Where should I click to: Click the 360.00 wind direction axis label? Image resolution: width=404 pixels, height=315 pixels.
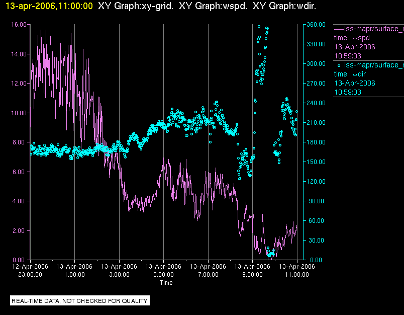click(x=316, y=25)
